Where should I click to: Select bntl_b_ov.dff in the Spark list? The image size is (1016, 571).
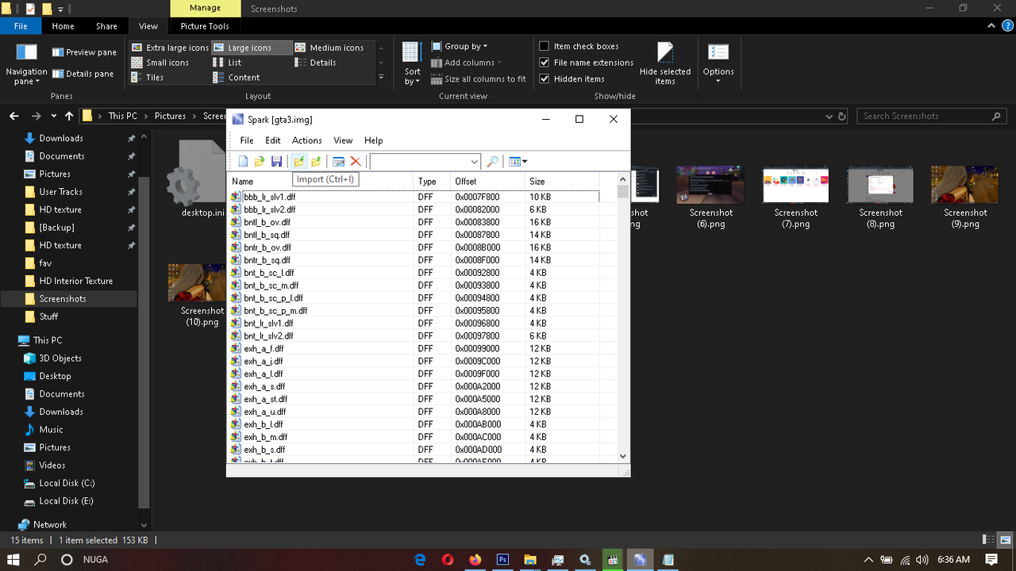(267, 222)
